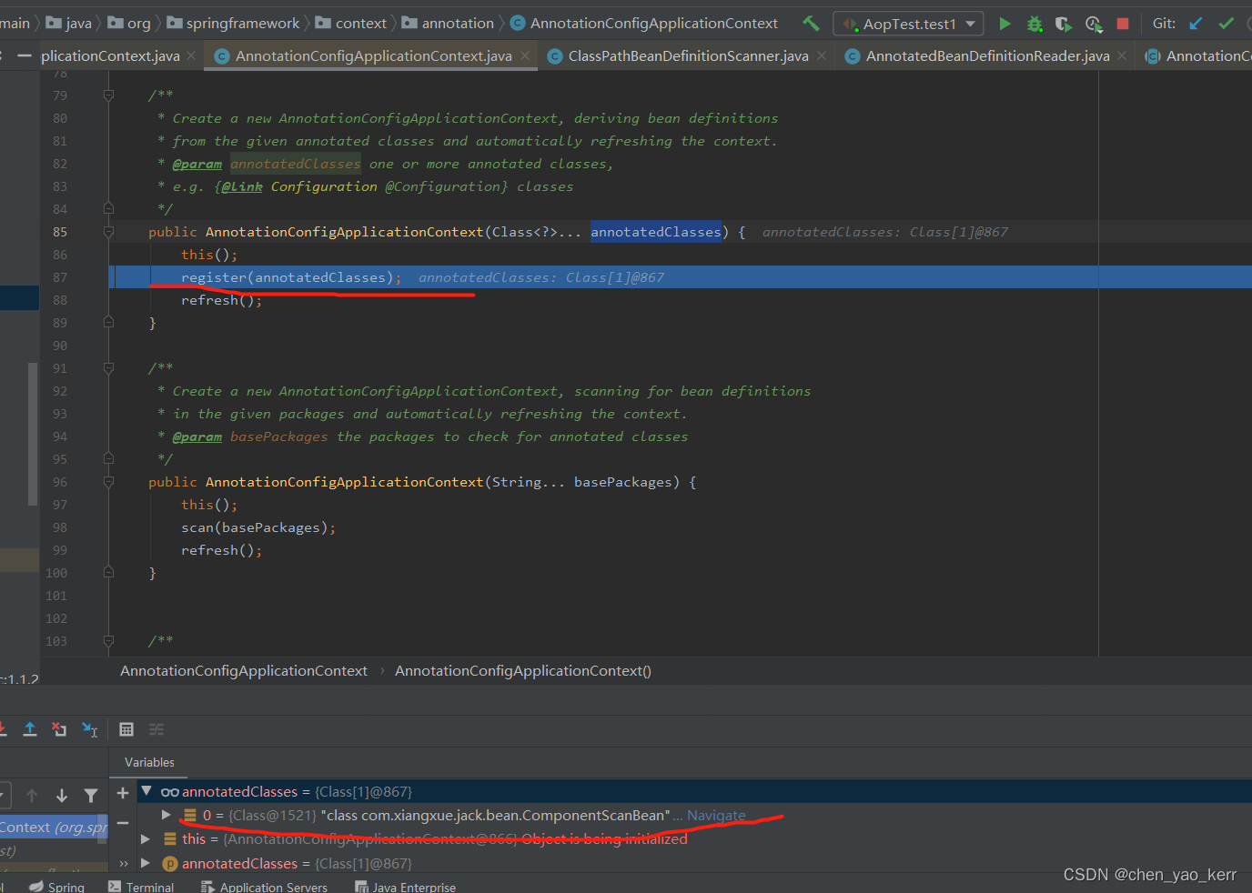
Task: Open the Evaluate Expression calculator icon
Action: pyautogui.click(x=126, y=729)
